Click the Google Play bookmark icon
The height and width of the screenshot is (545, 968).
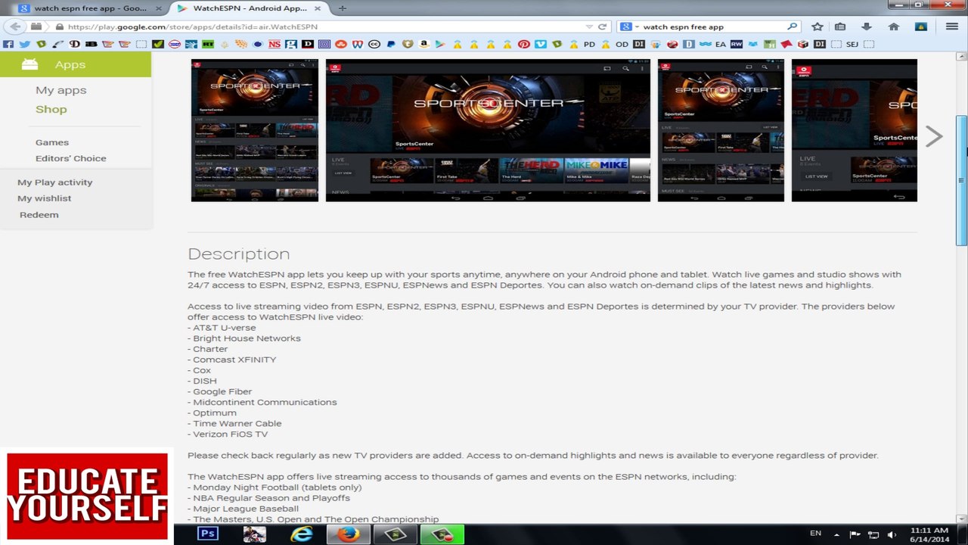pyautogui.click(x=440, y=44)
